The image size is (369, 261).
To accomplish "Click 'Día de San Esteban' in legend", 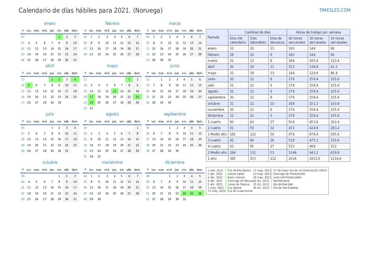I will pyautogui.click(x=286, y=188).
